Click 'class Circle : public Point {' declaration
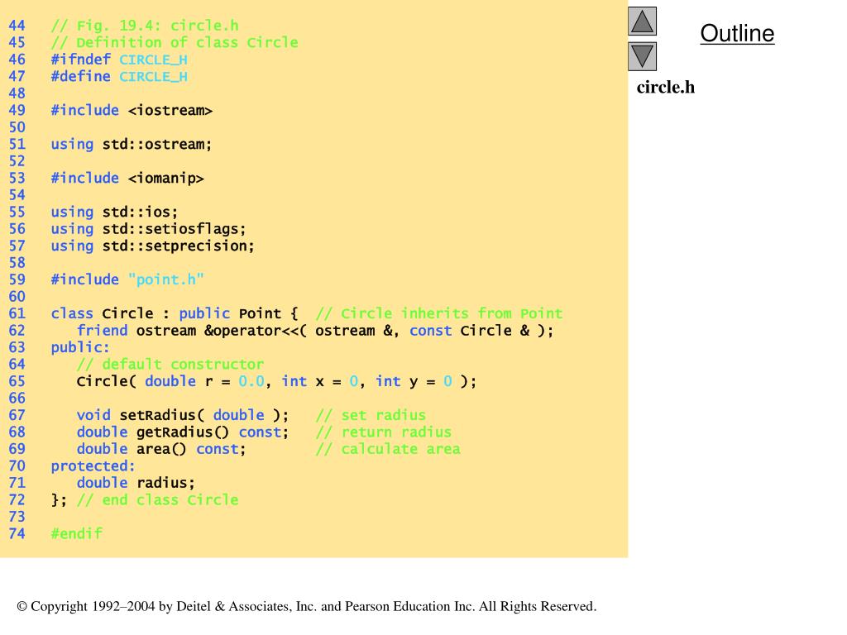 175,313
